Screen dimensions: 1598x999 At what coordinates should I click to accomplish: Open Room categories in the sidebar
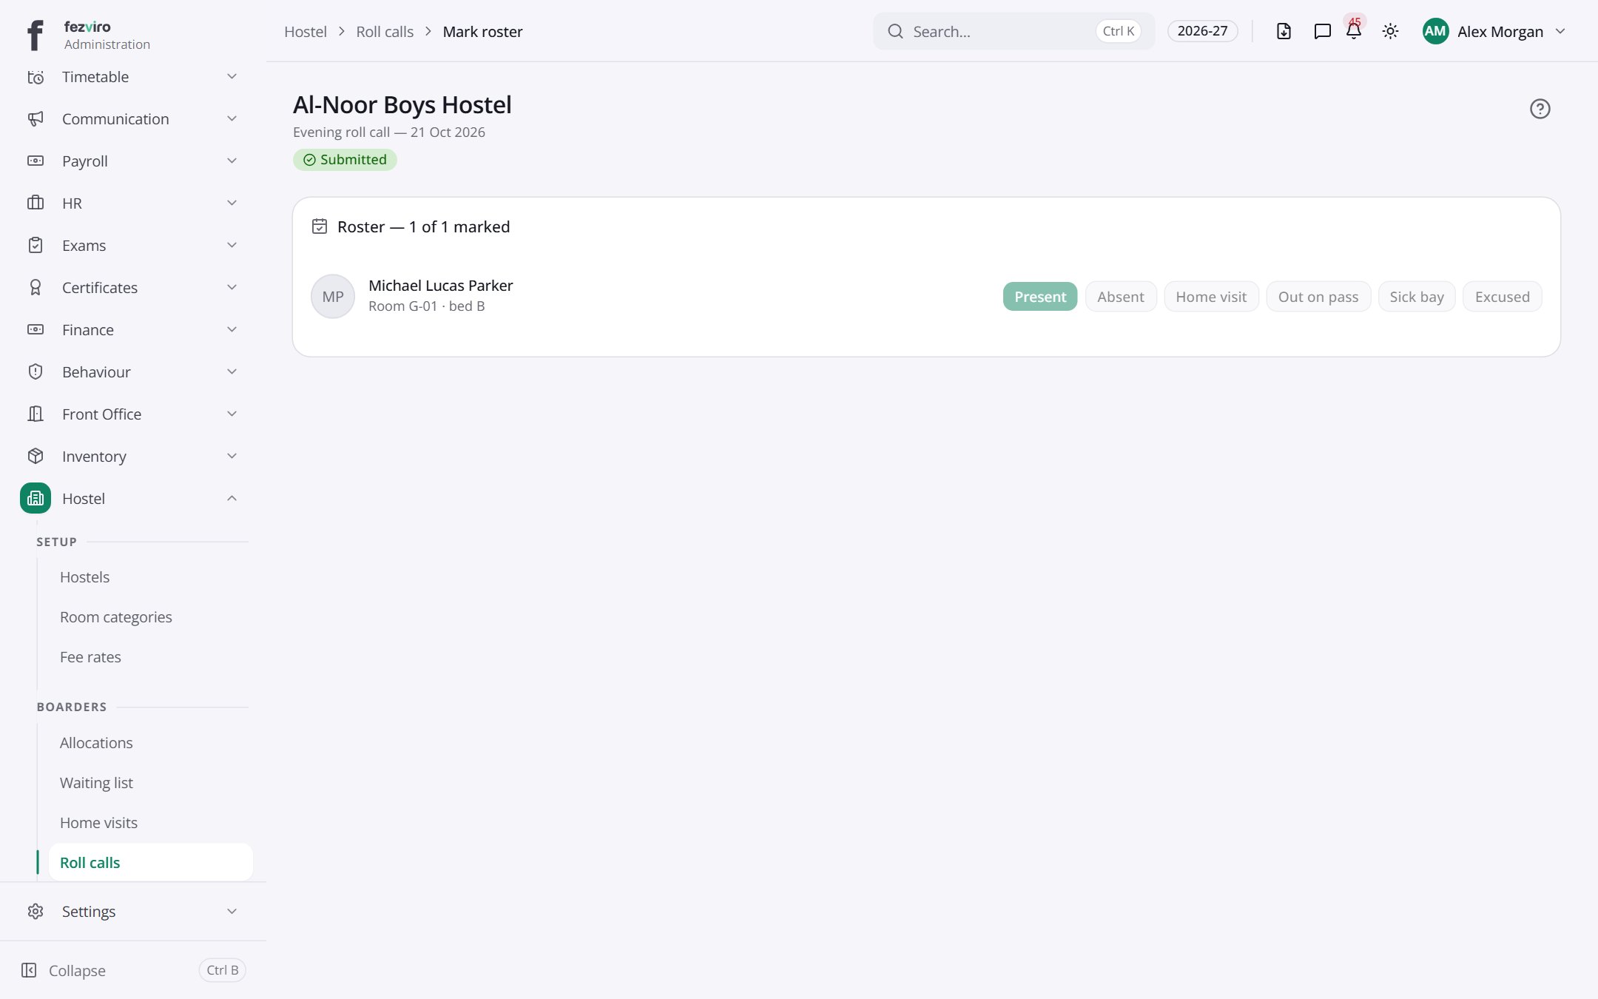pos(115,616)
